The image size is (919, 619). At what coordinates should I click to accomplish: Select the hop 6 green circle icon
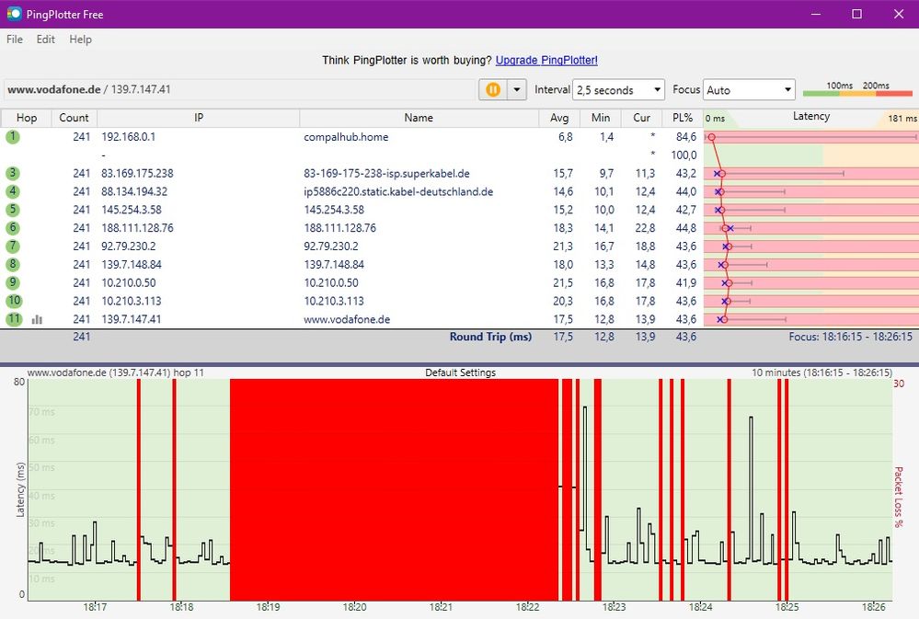tap(13, 228)
